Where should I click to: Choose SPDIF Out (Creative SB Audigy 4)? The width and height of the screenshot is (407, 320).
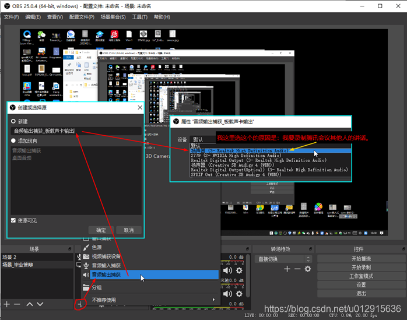tap(270, 174)
